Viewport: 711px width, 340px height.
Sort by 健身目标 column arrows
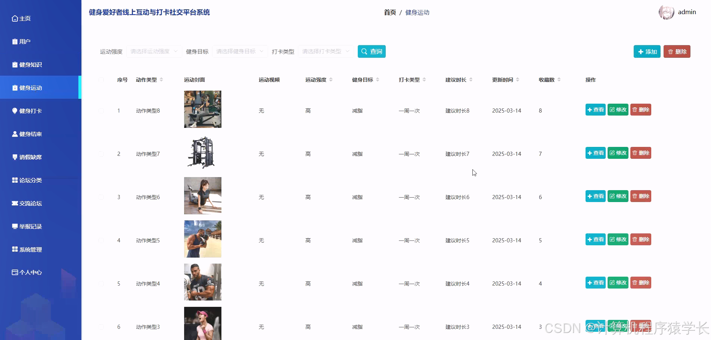pyautogui.click(x=378, y=80)
